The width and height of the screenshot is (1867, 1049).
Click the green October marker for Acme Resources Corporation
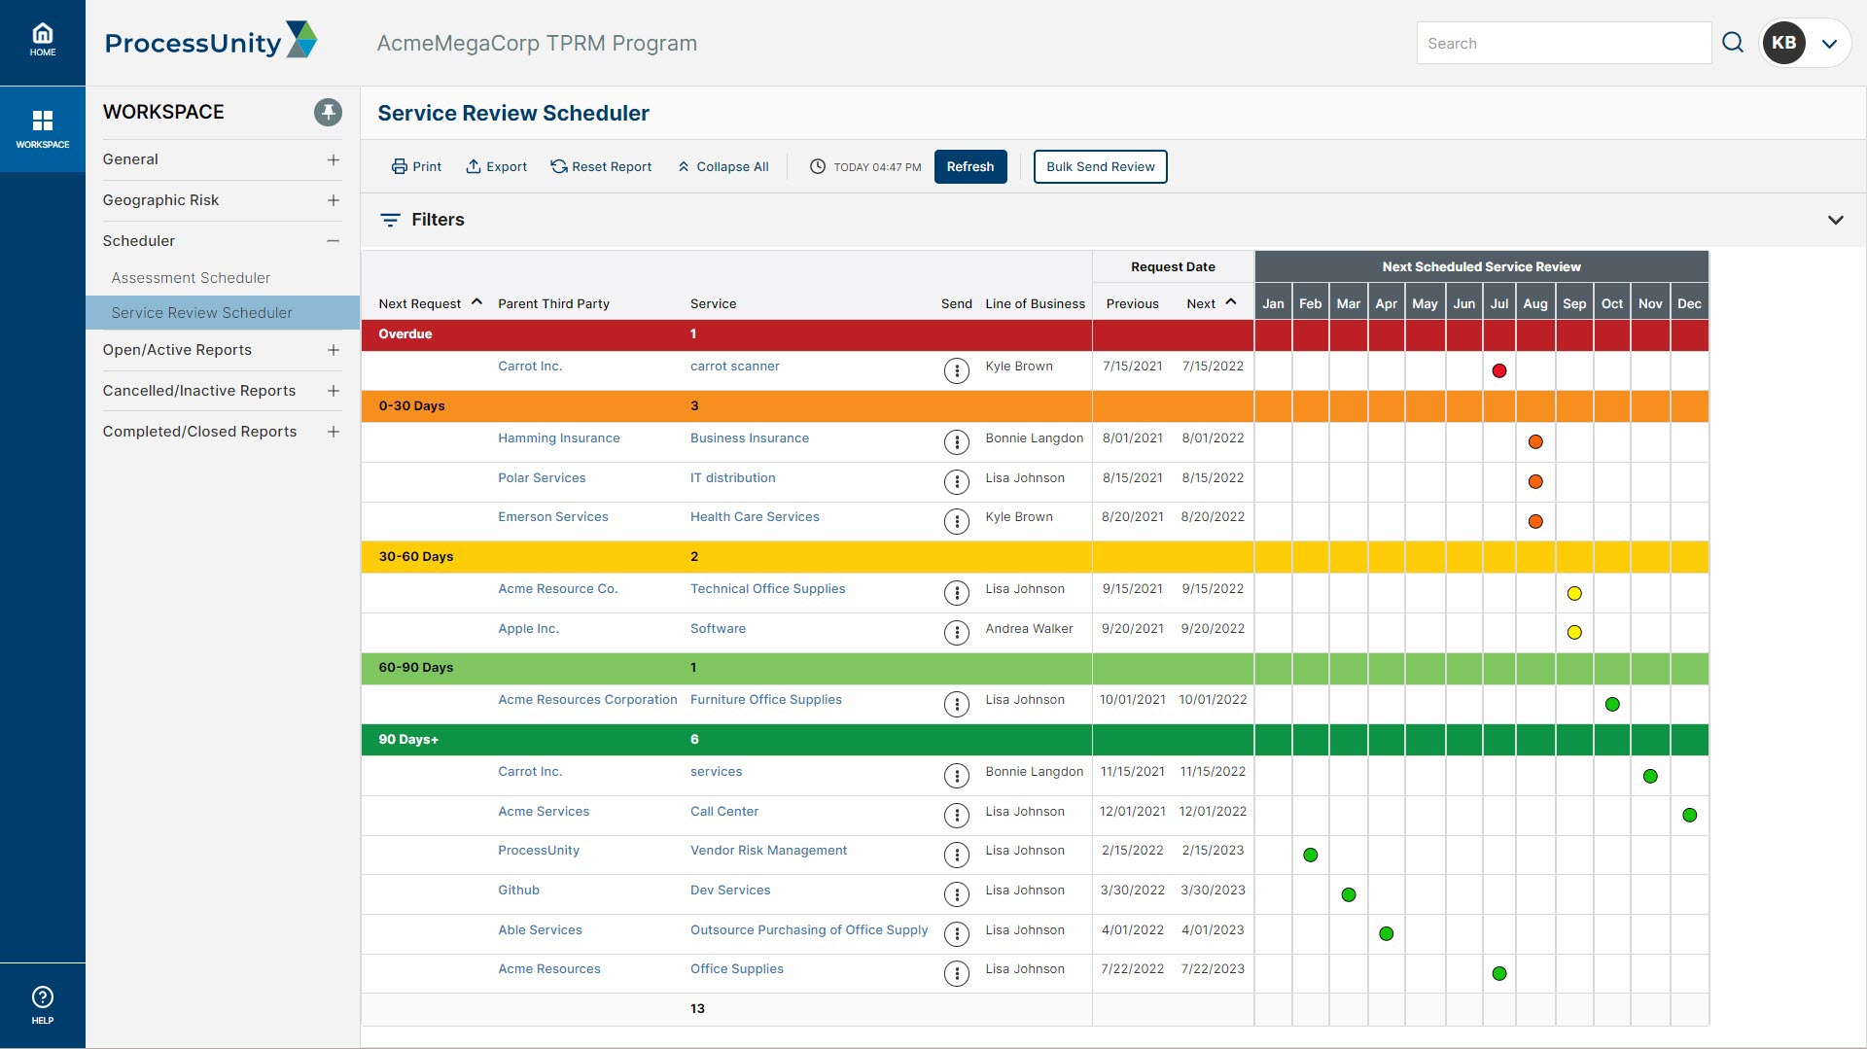(x=1612, y=704)
